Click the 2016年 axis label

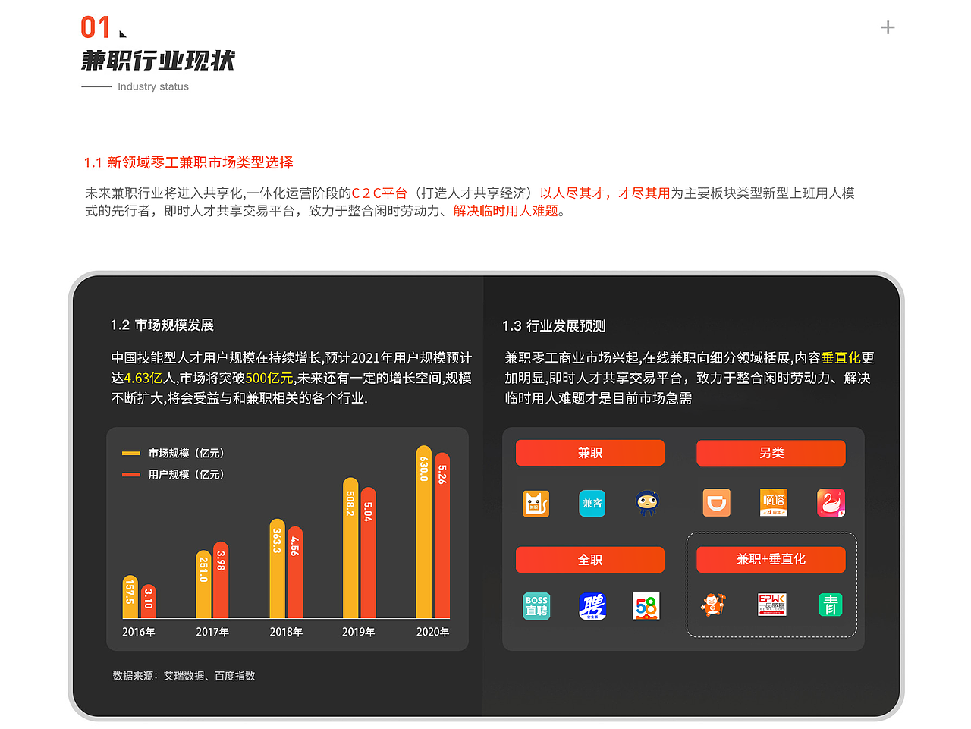(139, 632)
